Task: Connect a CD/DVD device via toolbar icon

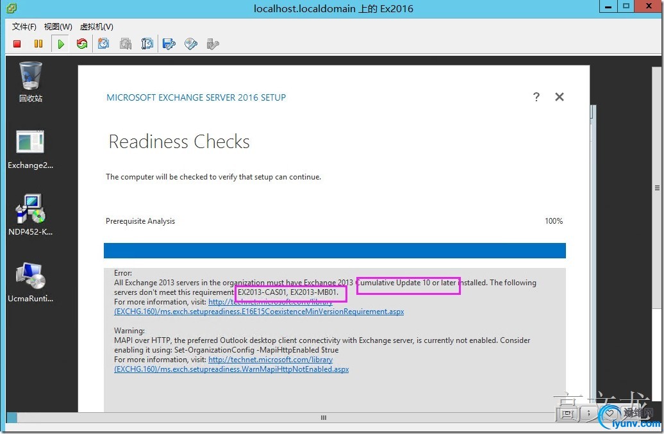Action: 191,44
